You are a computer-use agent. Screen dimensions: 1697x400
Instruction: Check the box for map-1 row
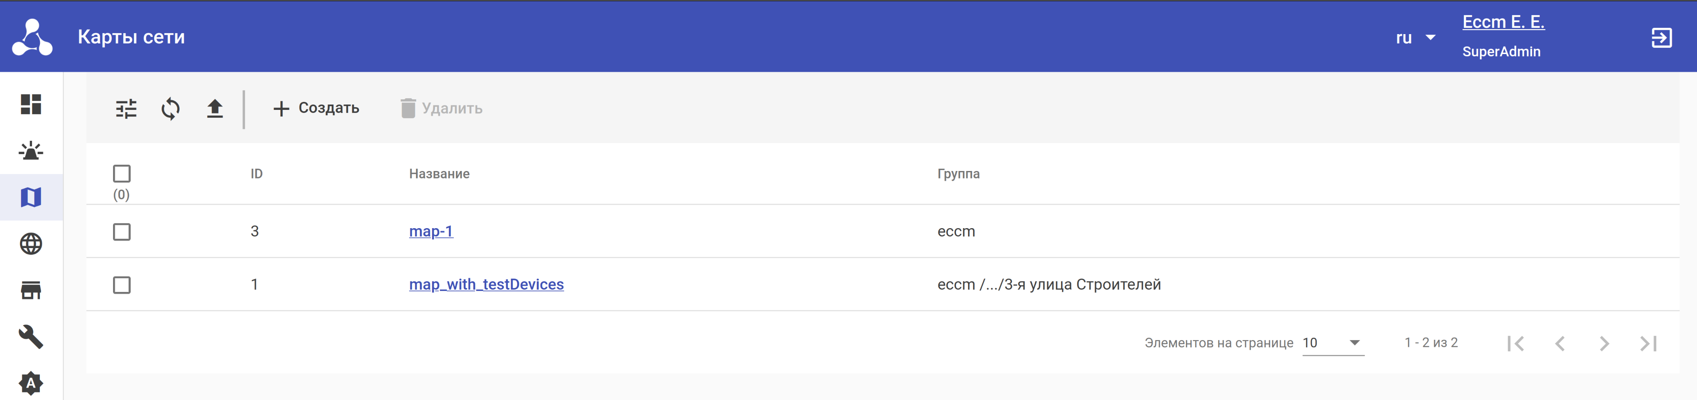[x=122, y=232]
